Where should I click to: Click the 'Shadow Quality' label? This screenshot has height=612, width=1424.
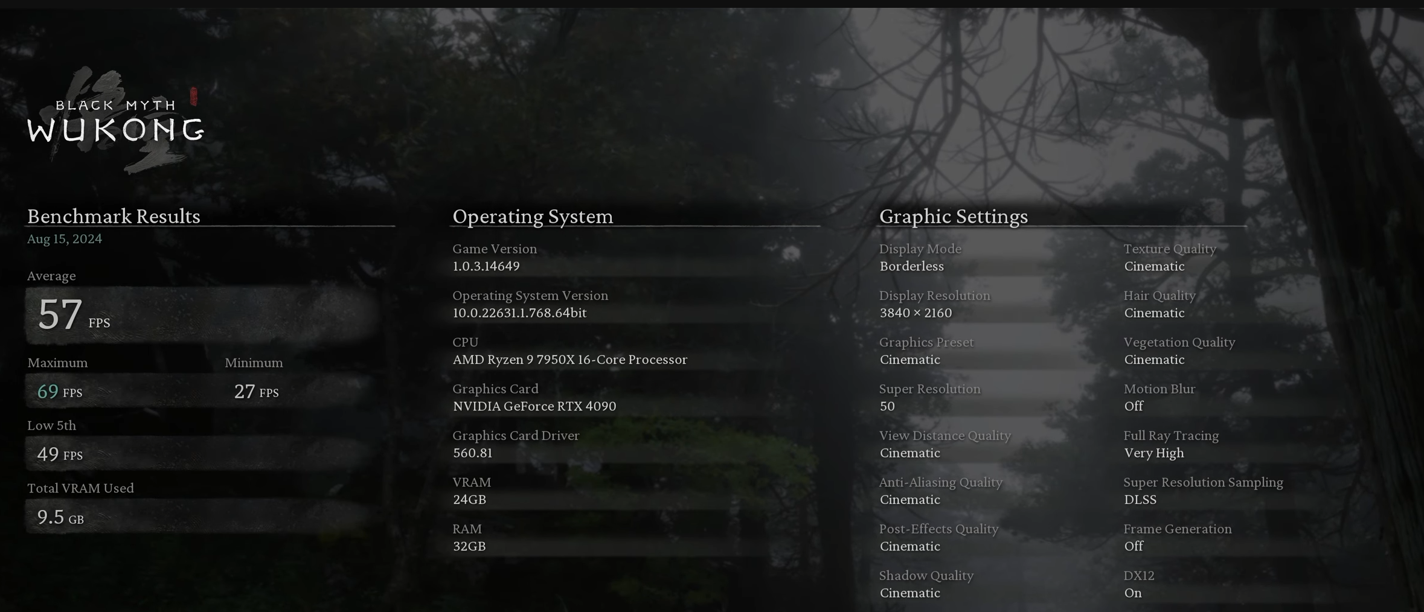[926, 576]
